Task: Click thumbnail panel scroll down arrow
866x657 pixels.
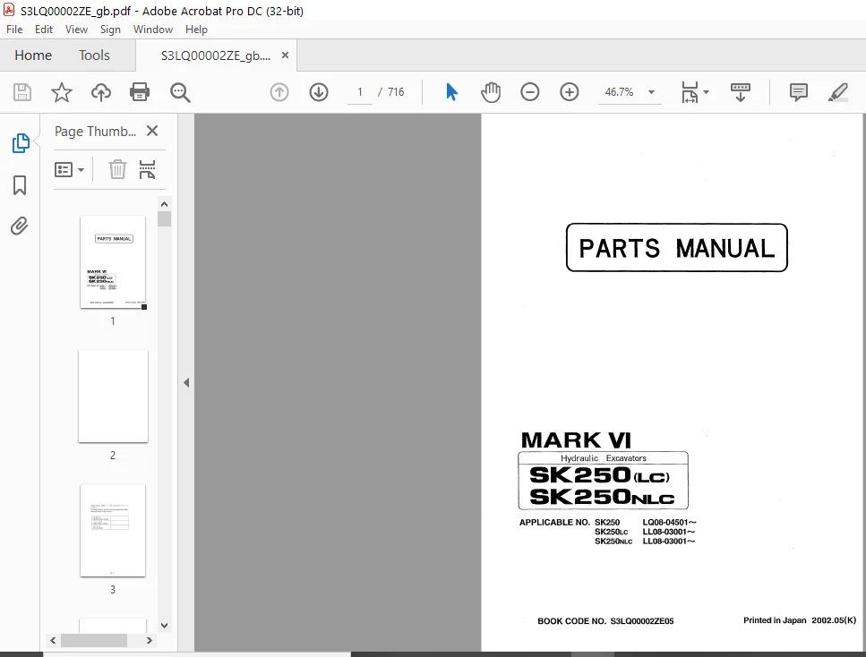Action: click(x=164, y=626)
